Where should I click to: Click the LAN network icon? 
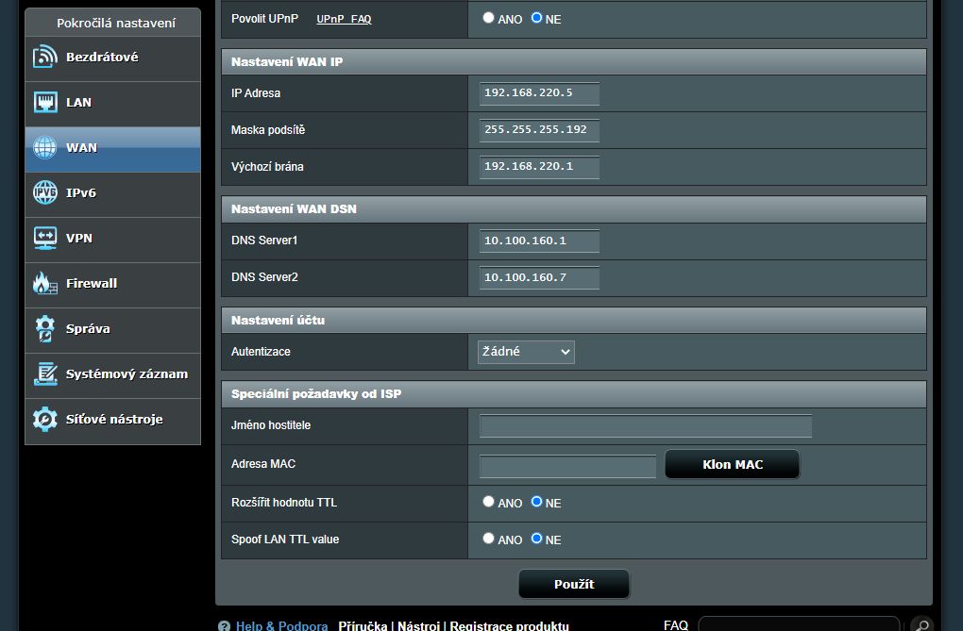[x=45, y=103]
